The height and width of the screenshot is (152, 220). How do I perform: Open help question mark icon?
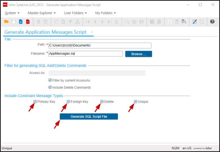click(x=212, y=22)
